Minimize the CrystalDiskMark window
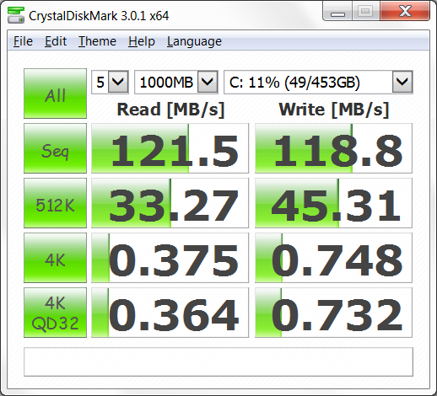Screen dimensions: 437x396 [x=337, y=12]
